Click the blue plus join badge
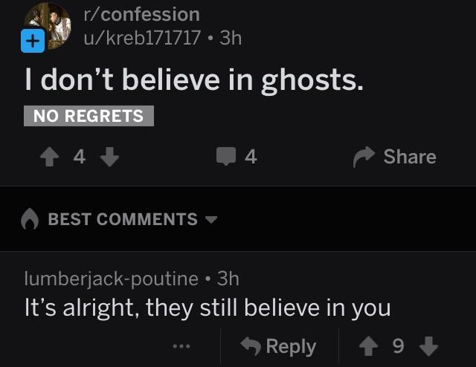This screenshot has height=367, width=476. 33,41
